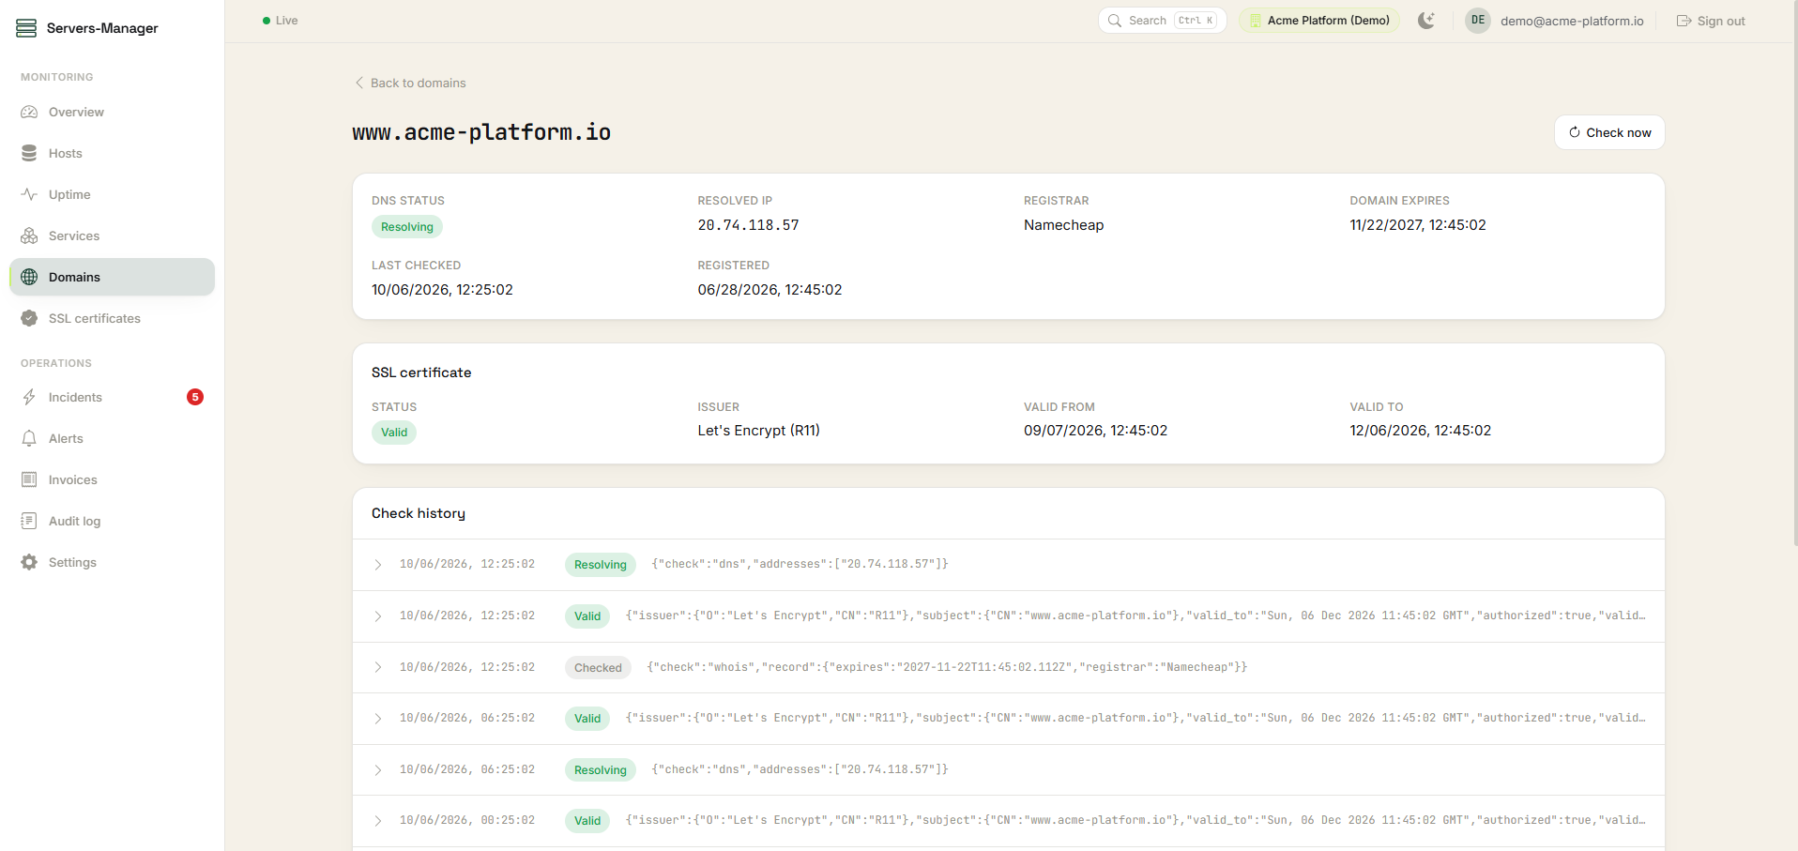Open Alerts from the sidebar
The width and height of the screenshot is (1798, 851).
coord(112,438)
